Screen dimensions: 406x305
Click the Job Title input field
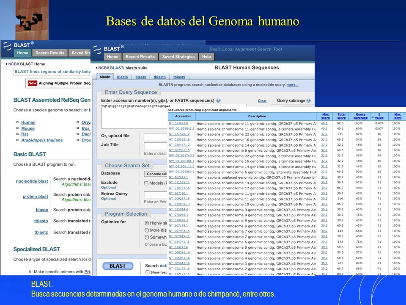pyautogui.click(x=156, y=146)
